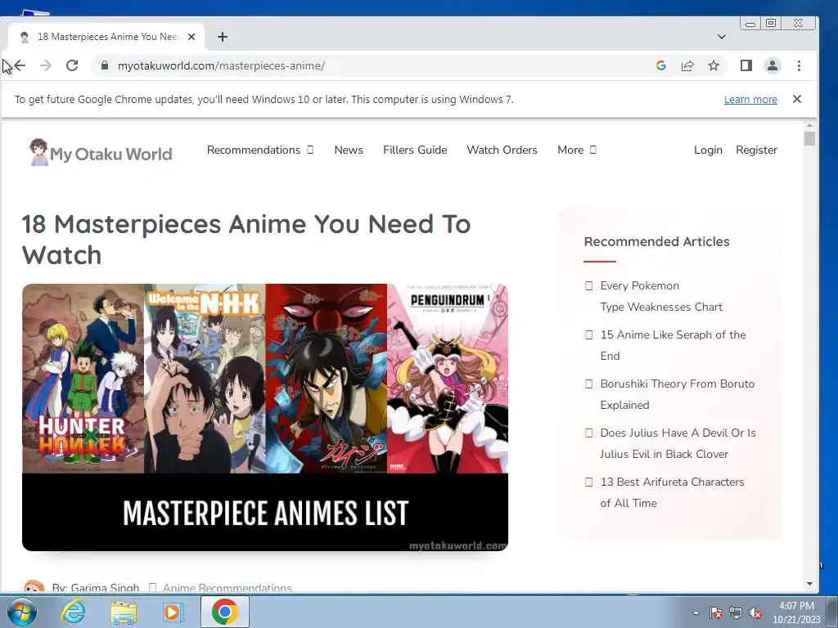838x628 pixels.
Task: Click the page scrollbar up arrow
Action: tap(809, 125)
